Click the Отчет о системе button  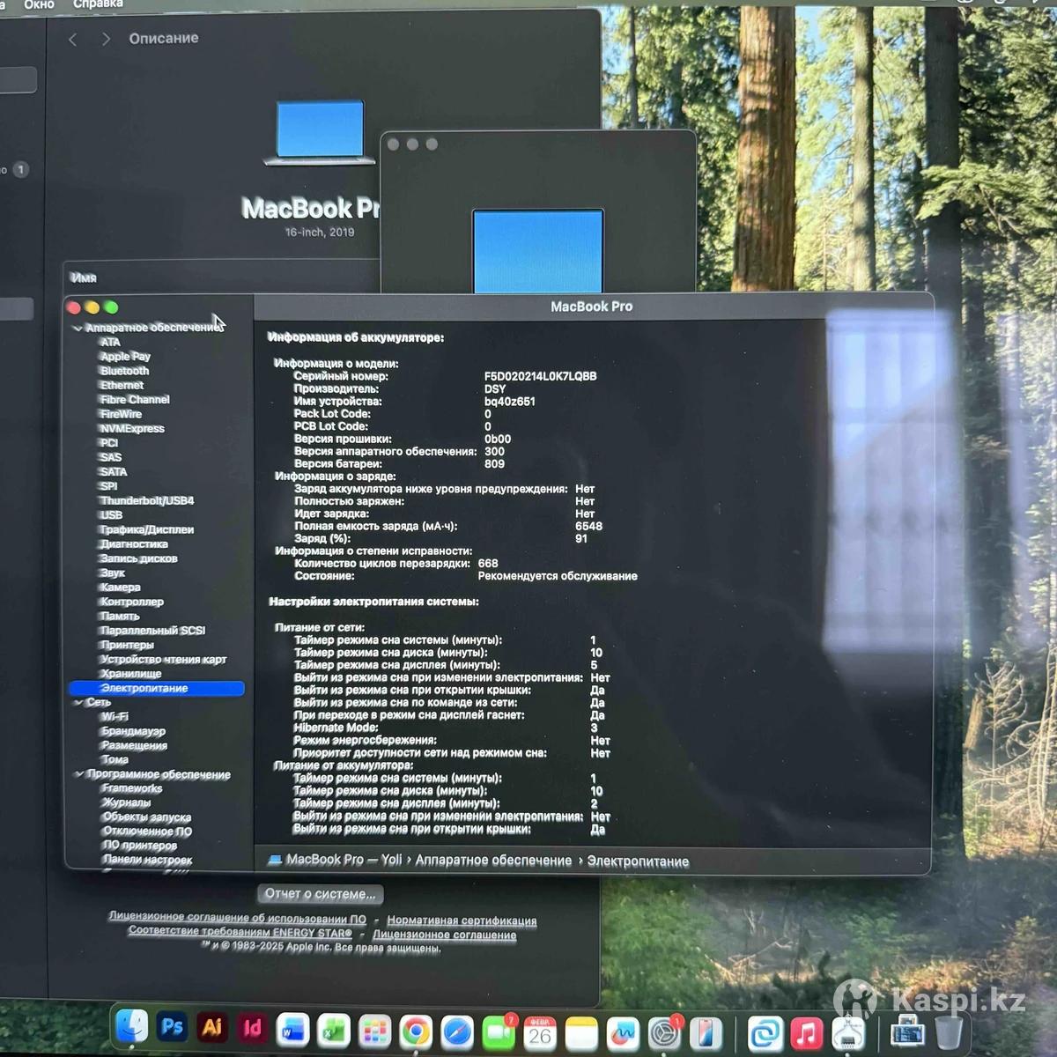point(320,894)
